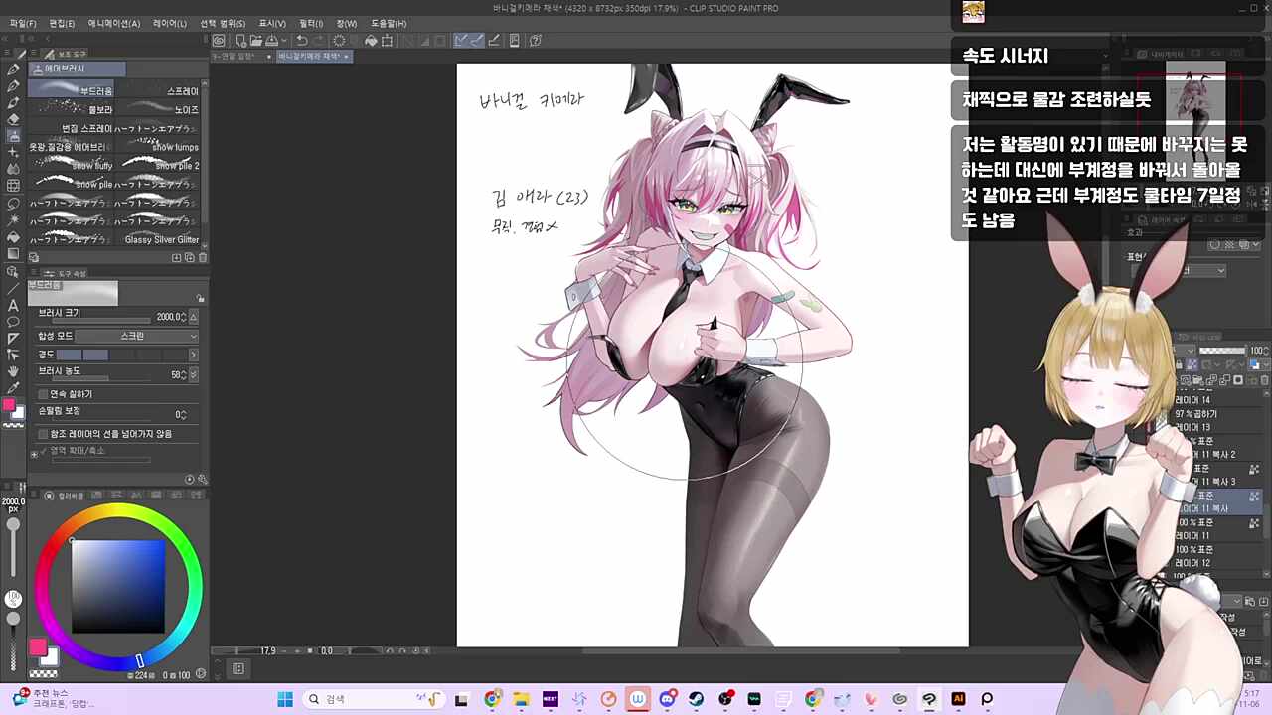The width and height of the screenshot is (1272, 715).
Task: Toggle the 연속 살하기 checkbox
Action: 43,394
